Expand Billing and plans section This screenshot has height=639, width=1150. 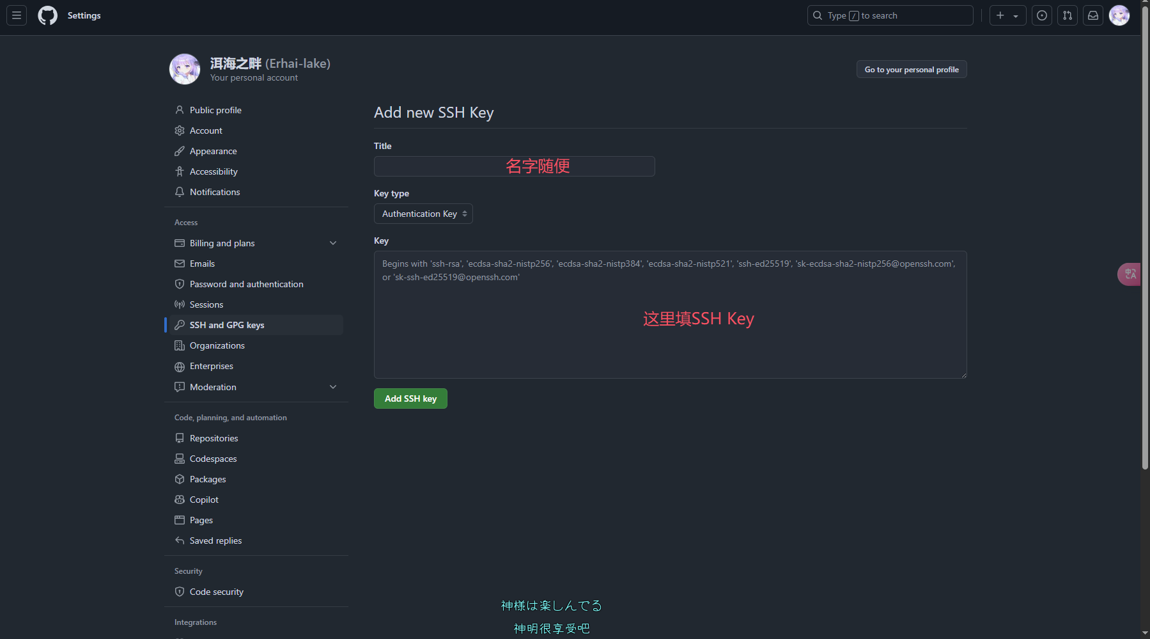[x=332, y=243]
